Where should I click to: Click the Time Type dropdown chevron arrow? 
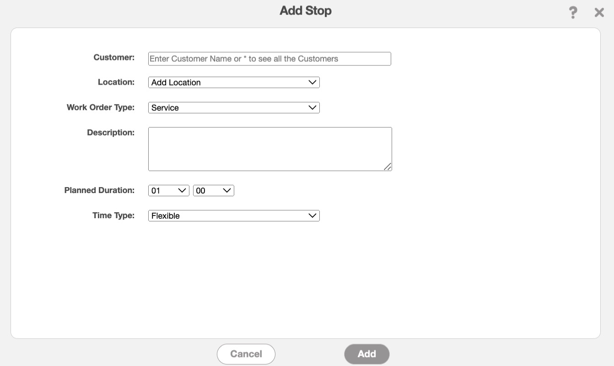[x=312, y=215]
